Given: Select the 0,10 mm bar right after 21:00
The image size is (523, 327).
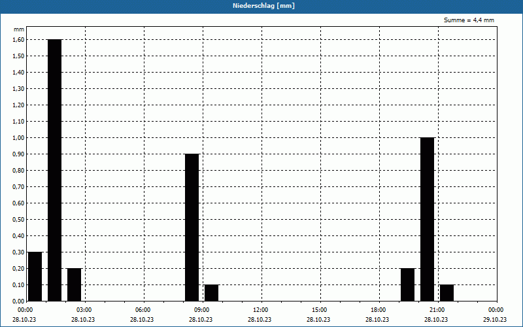Looking at the screenshot, I should tap(447, 292).
